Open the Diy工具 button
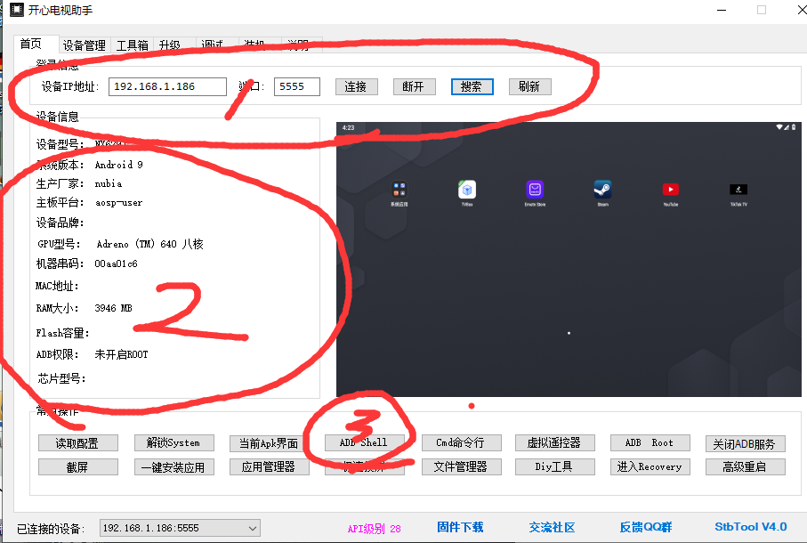 click(555, 466)
